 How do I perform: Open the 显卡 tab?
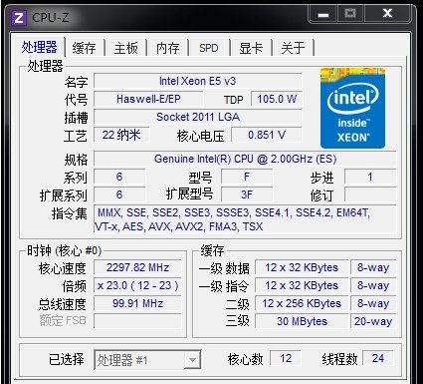tap(251, 48)
